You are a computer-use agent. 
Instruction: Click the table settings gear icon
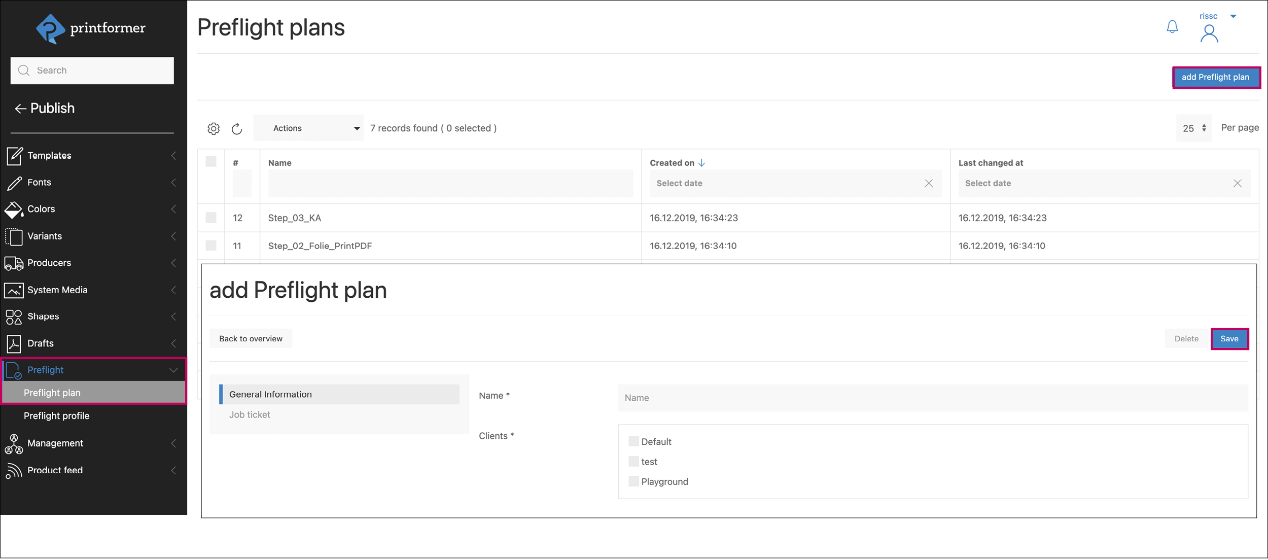[214, 129]
